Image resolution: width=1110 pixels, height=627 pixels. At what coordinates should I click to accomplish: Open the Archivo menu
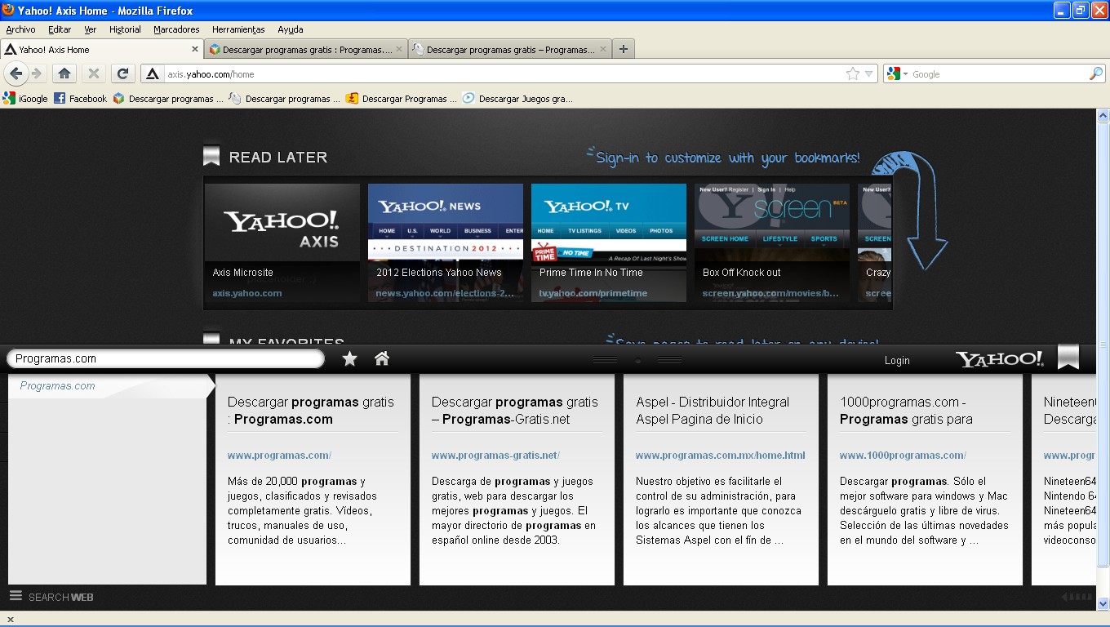(20, 29)
